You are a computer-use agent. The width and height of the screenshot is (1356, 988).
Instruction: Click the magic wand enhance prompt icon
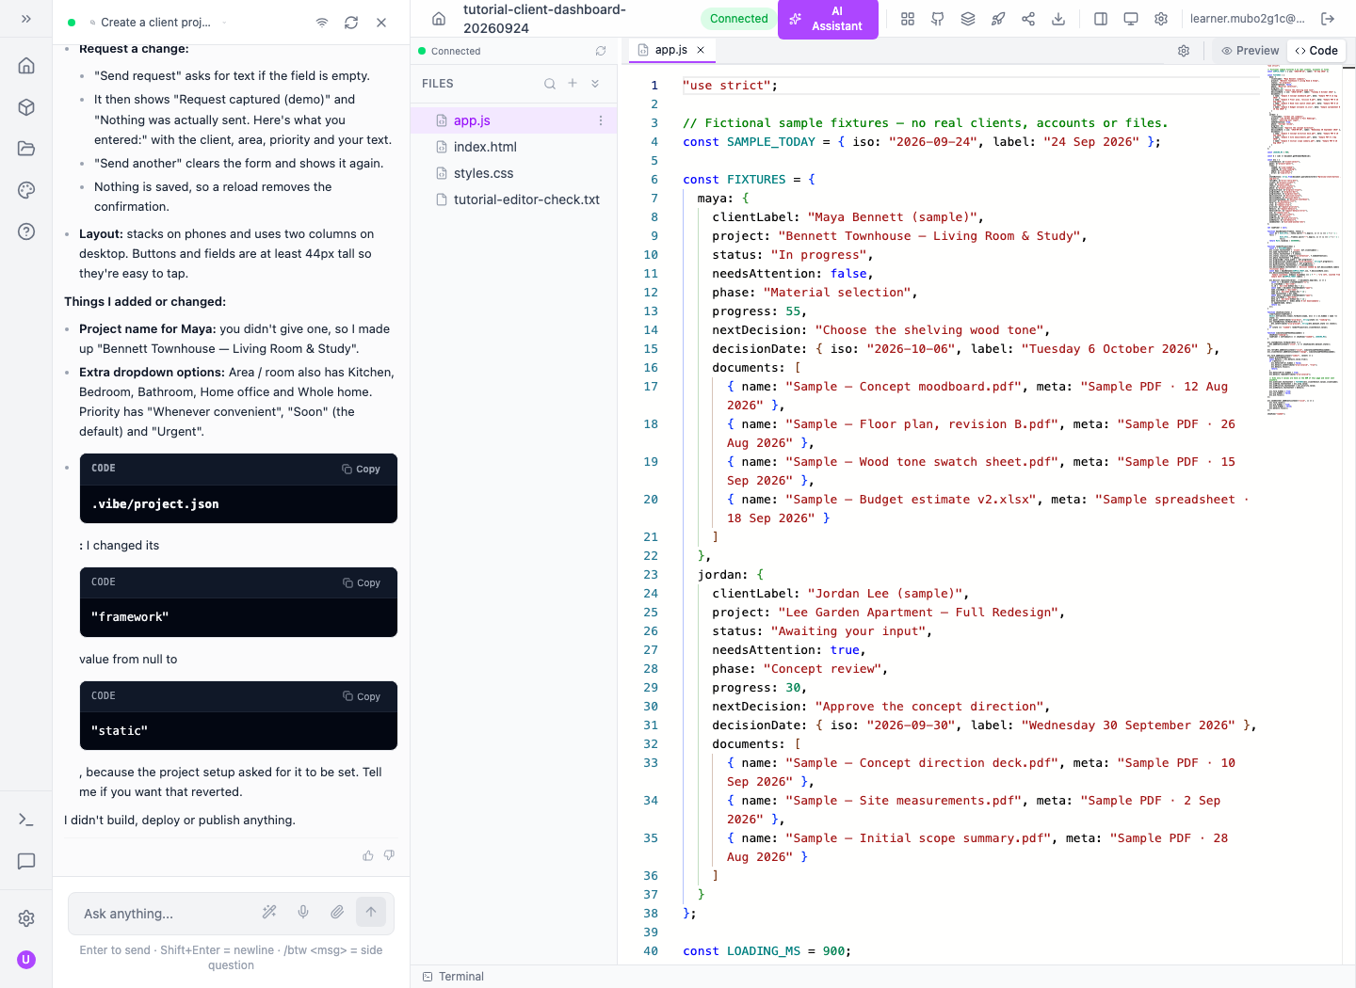(269, 912)
